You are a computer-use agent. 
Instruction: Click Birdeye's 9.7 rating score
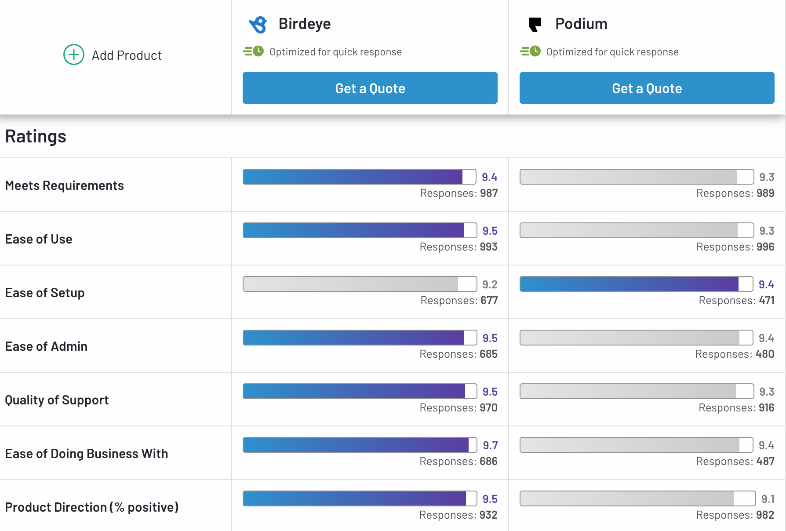(x=490, y=445)
